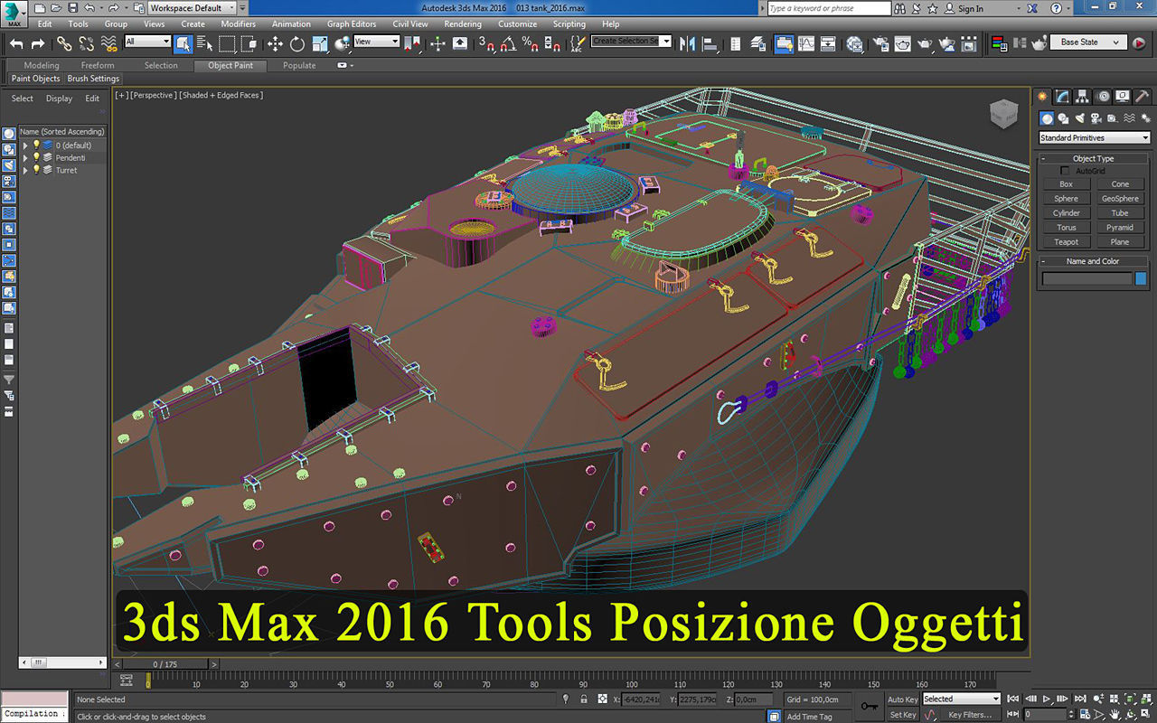The height and width of the screenshot is (723, 1157).
Task: Choose Rectangular Selection Region tool
Action: tap(227, 43)
